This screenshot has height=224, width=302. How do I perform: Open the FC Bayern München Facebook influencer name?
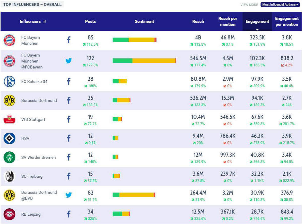(x=30, y=40)
